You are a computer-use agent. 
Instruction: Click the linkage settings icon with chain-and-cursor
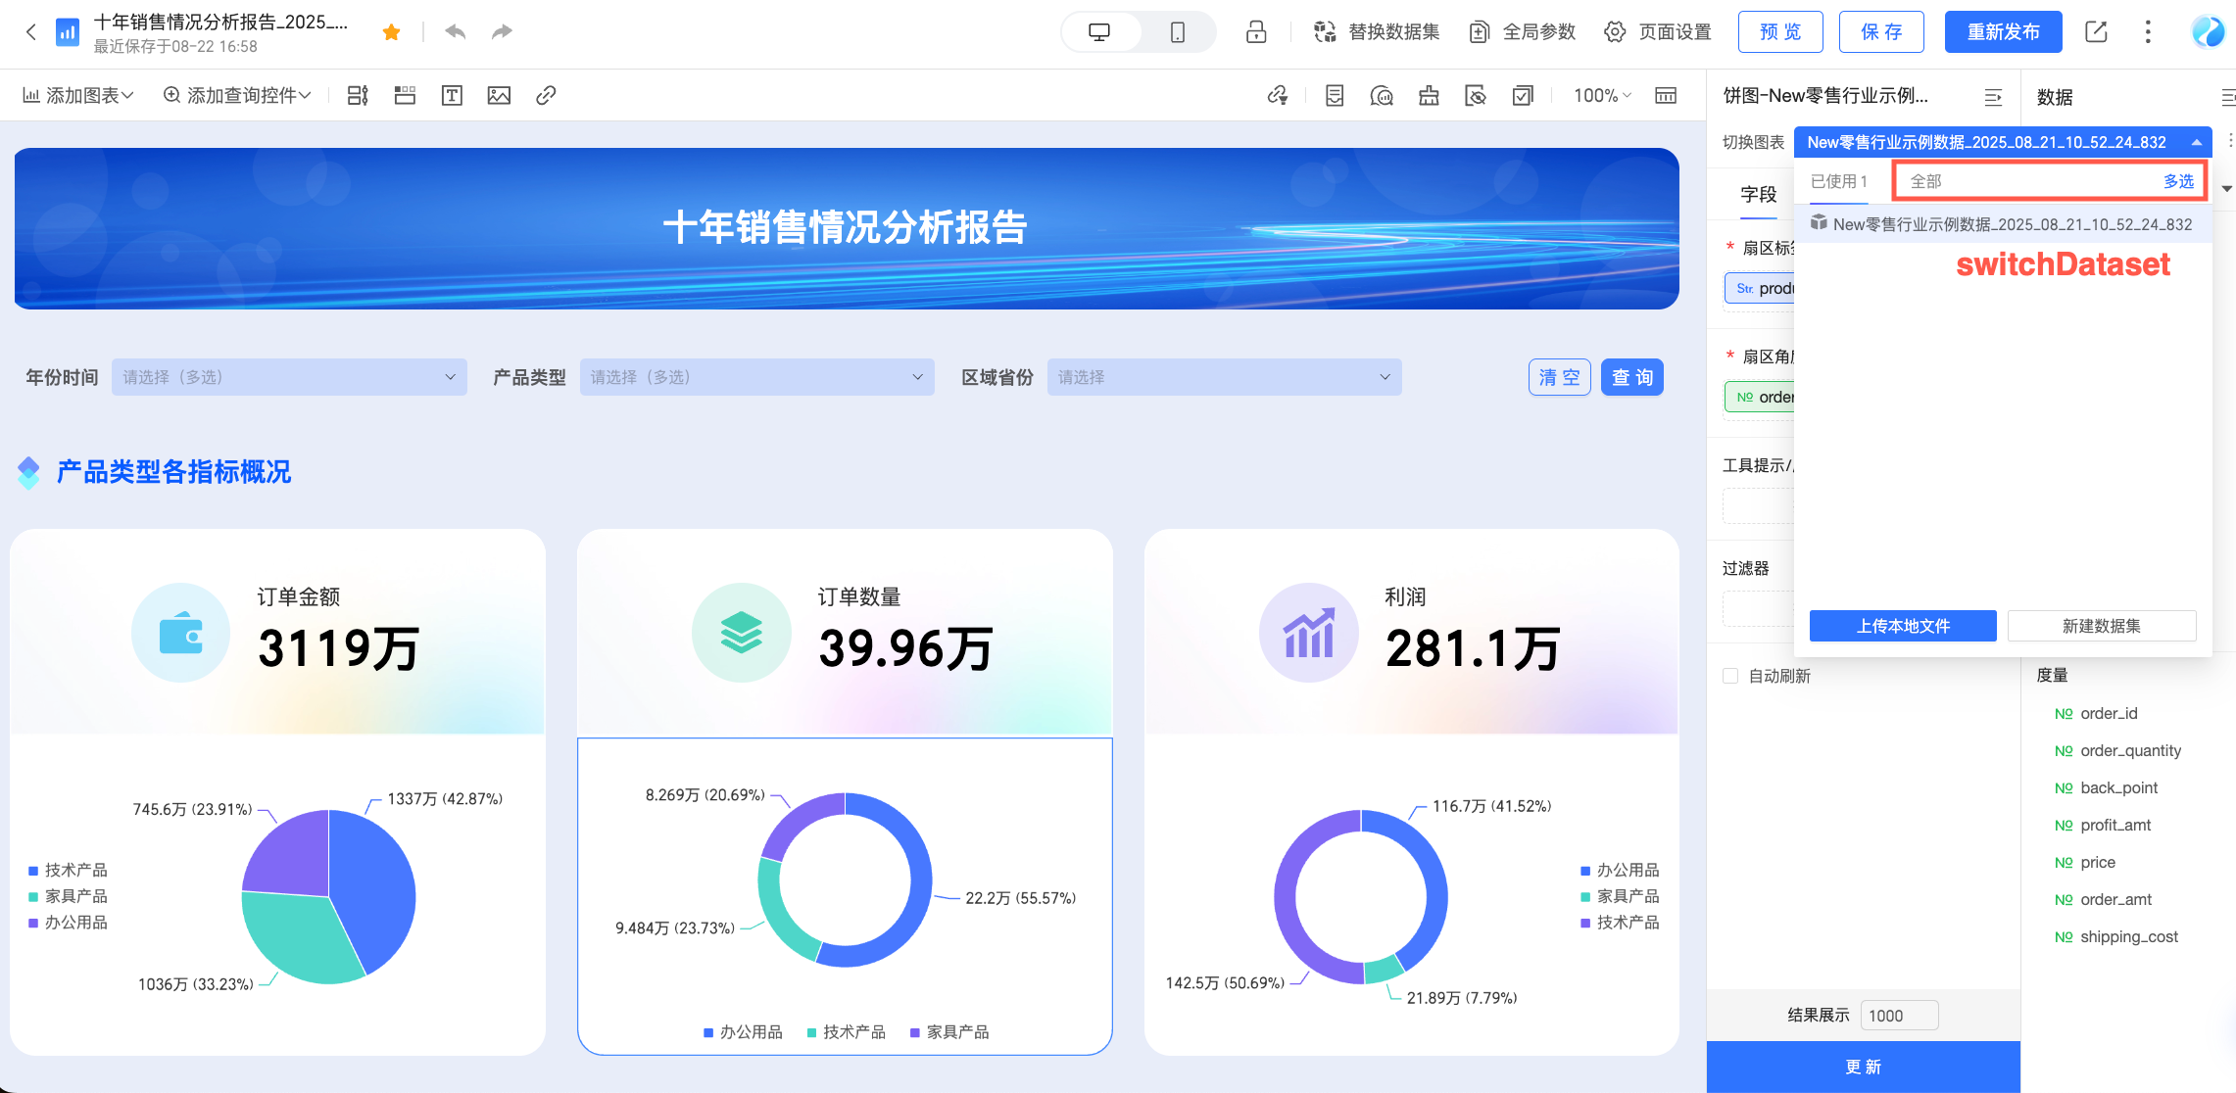[x=1278, y=95]
